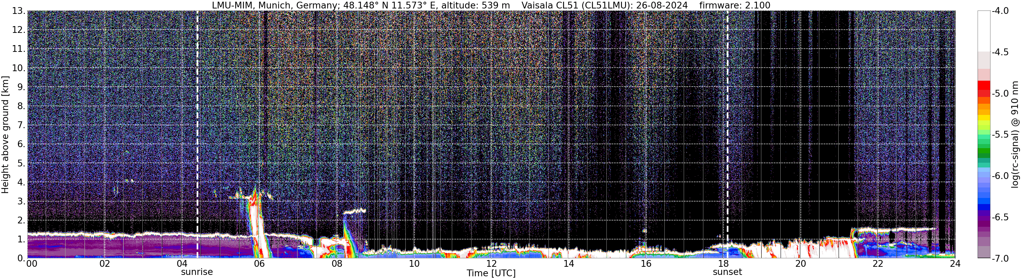Viewport: 1022px width, 280px height.
Task: Click the '22' time axis tick label
Action: coord(878,264)
